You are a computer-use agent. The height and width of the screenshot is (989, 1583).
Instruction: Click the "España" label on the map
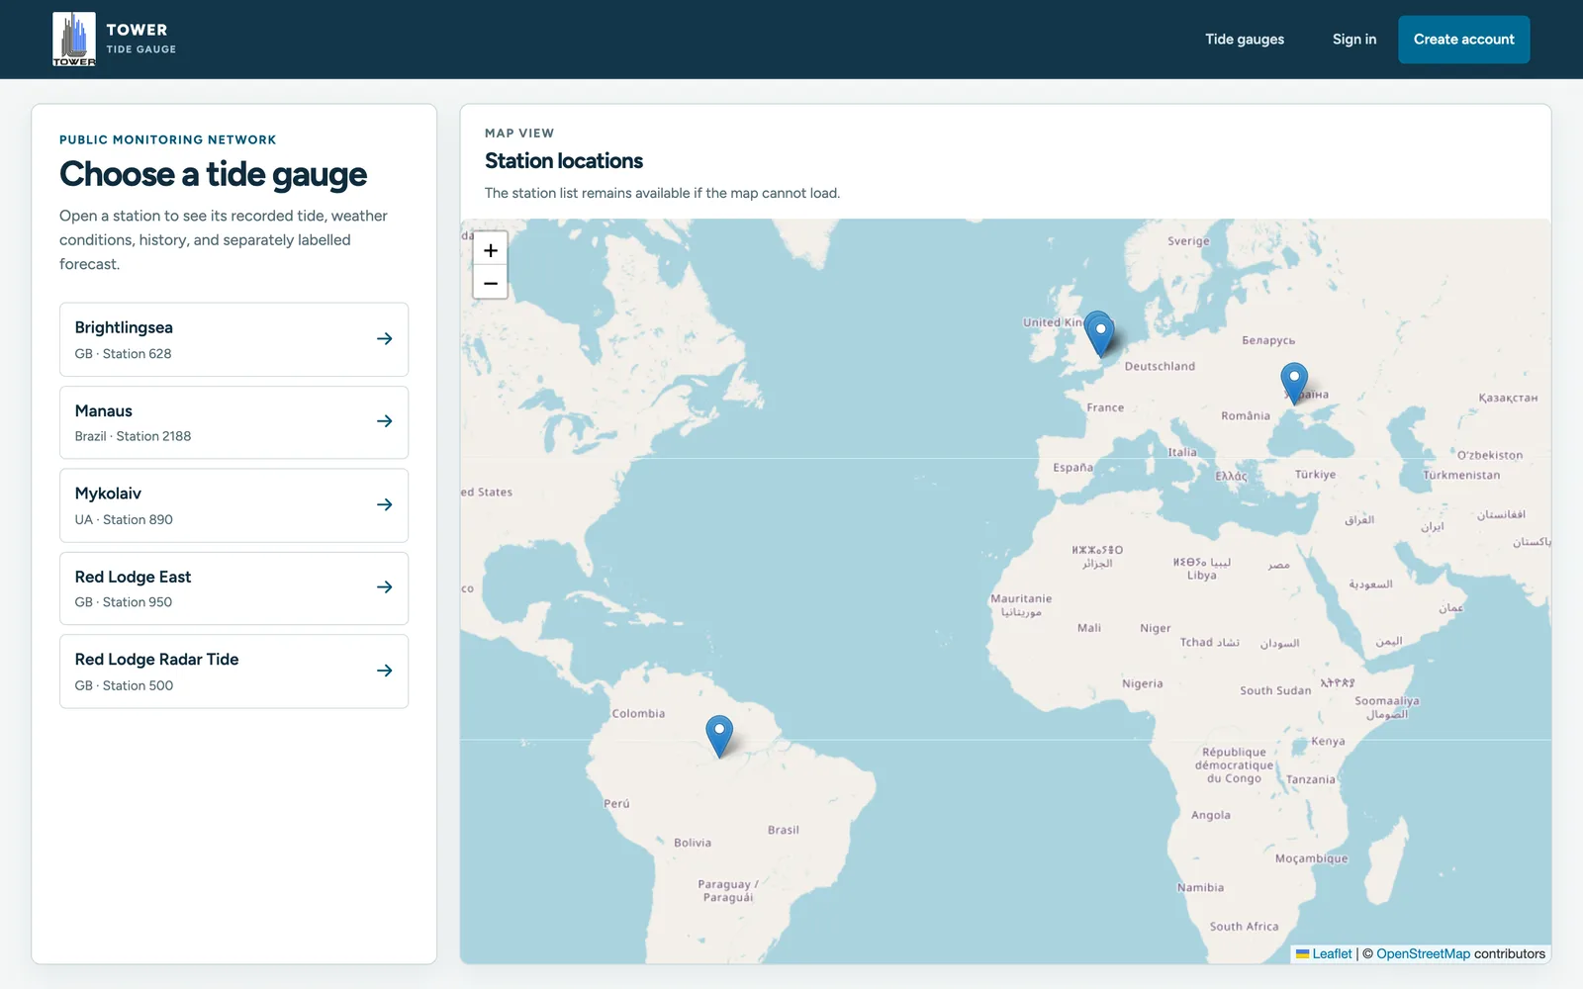coord(1073,467)
